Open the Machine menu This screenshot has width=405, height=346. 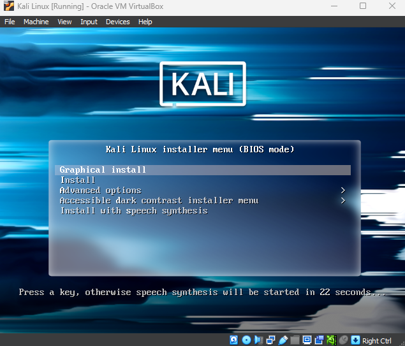pos(36,22)
